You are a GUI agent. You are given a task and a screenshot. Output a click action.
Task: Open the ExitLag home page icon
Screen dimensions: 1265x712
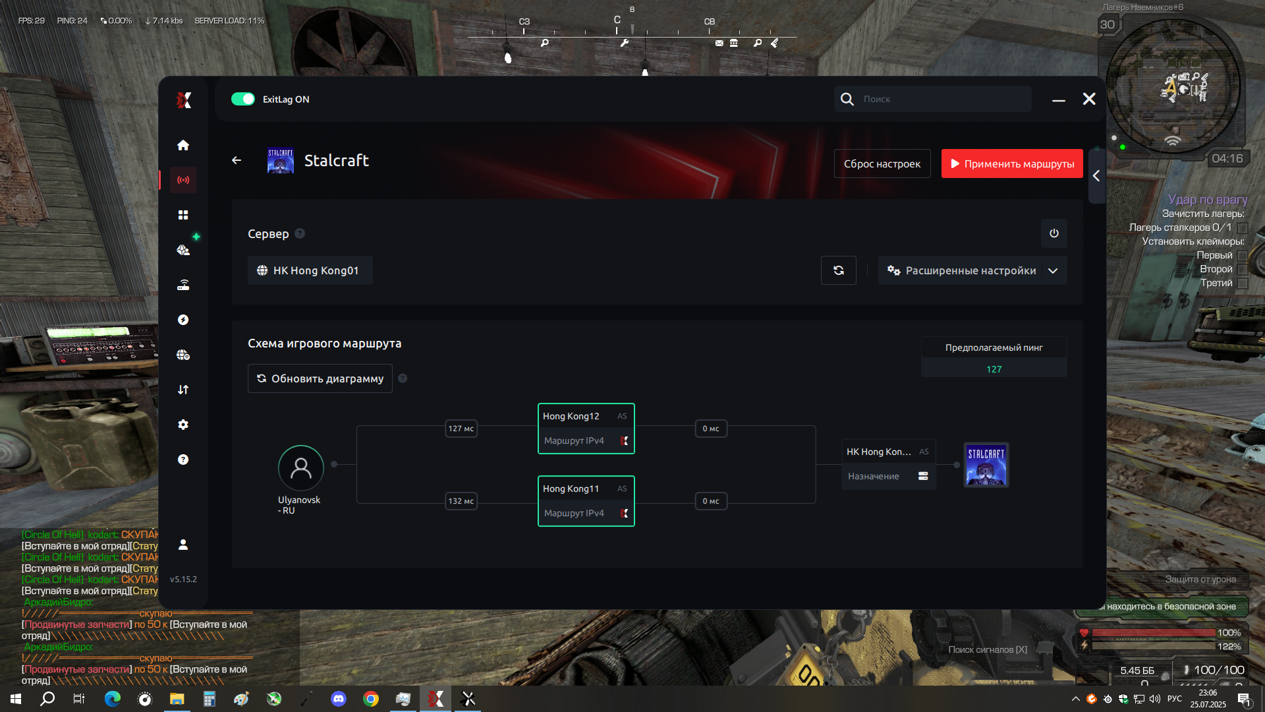183,145
